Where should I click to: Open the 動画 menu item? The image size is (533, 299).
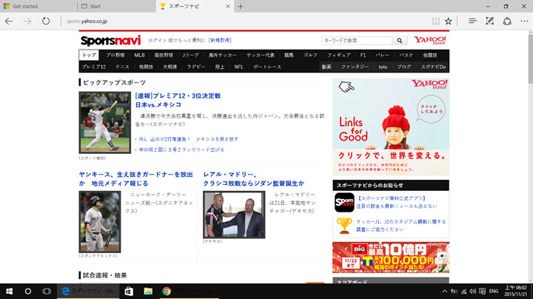[326, 67]
